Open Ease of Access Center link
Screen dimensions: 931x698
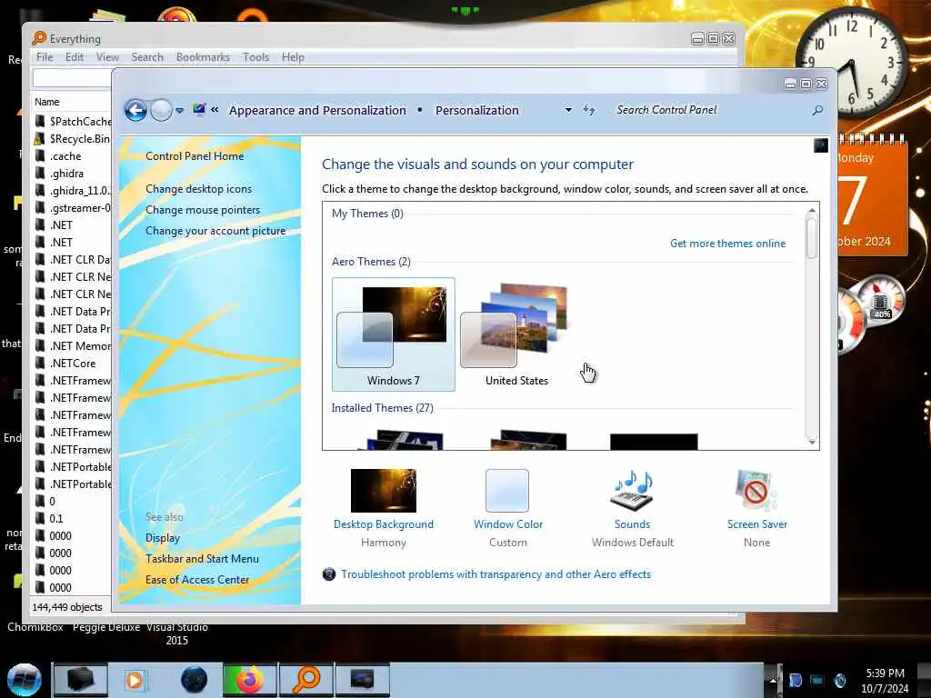coord(197,579)
